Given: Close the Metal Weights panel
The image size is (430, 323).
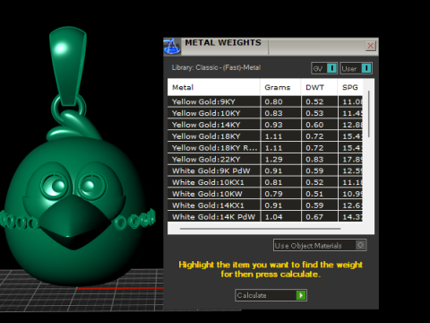Looking at the screenshot, I should click(371, 46).
